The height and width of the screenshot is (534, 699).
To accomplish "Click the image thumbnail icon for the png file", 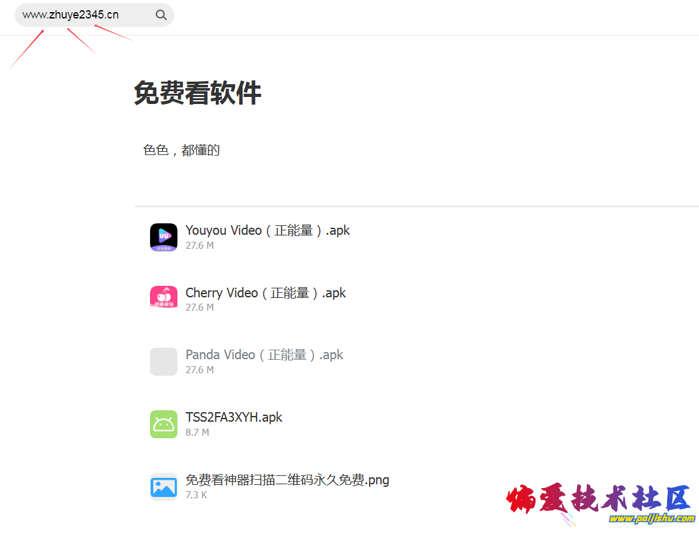I will coord(163,486).
